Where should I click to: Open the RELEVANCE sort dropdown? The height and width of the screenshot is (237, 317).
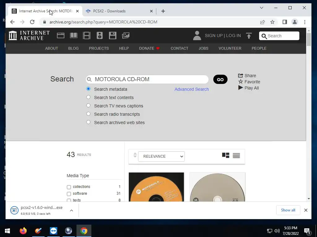161,156
